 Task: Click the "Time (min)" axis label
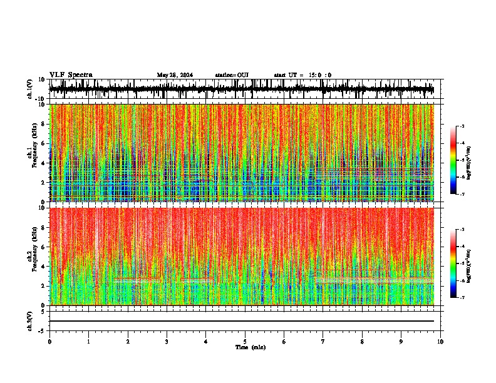coord(251,347)
